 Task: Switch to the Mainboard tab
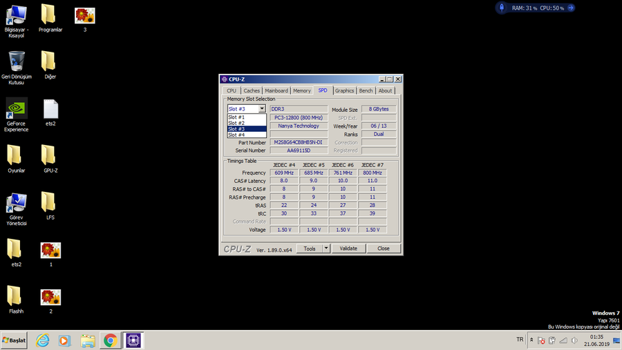click(276, 90)
